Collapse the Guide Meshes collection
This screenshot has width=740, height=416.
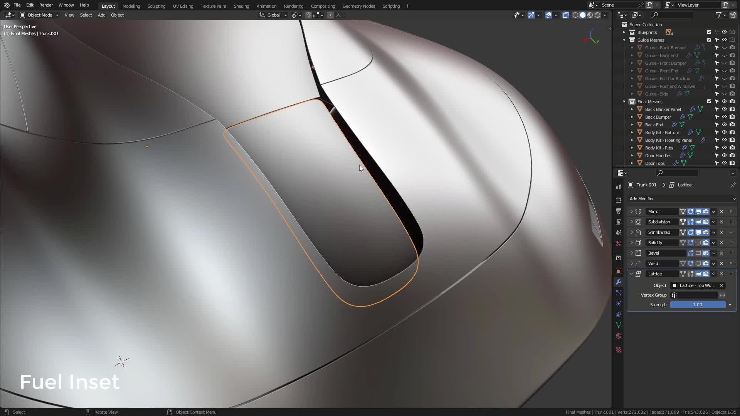tap(624, 40)
